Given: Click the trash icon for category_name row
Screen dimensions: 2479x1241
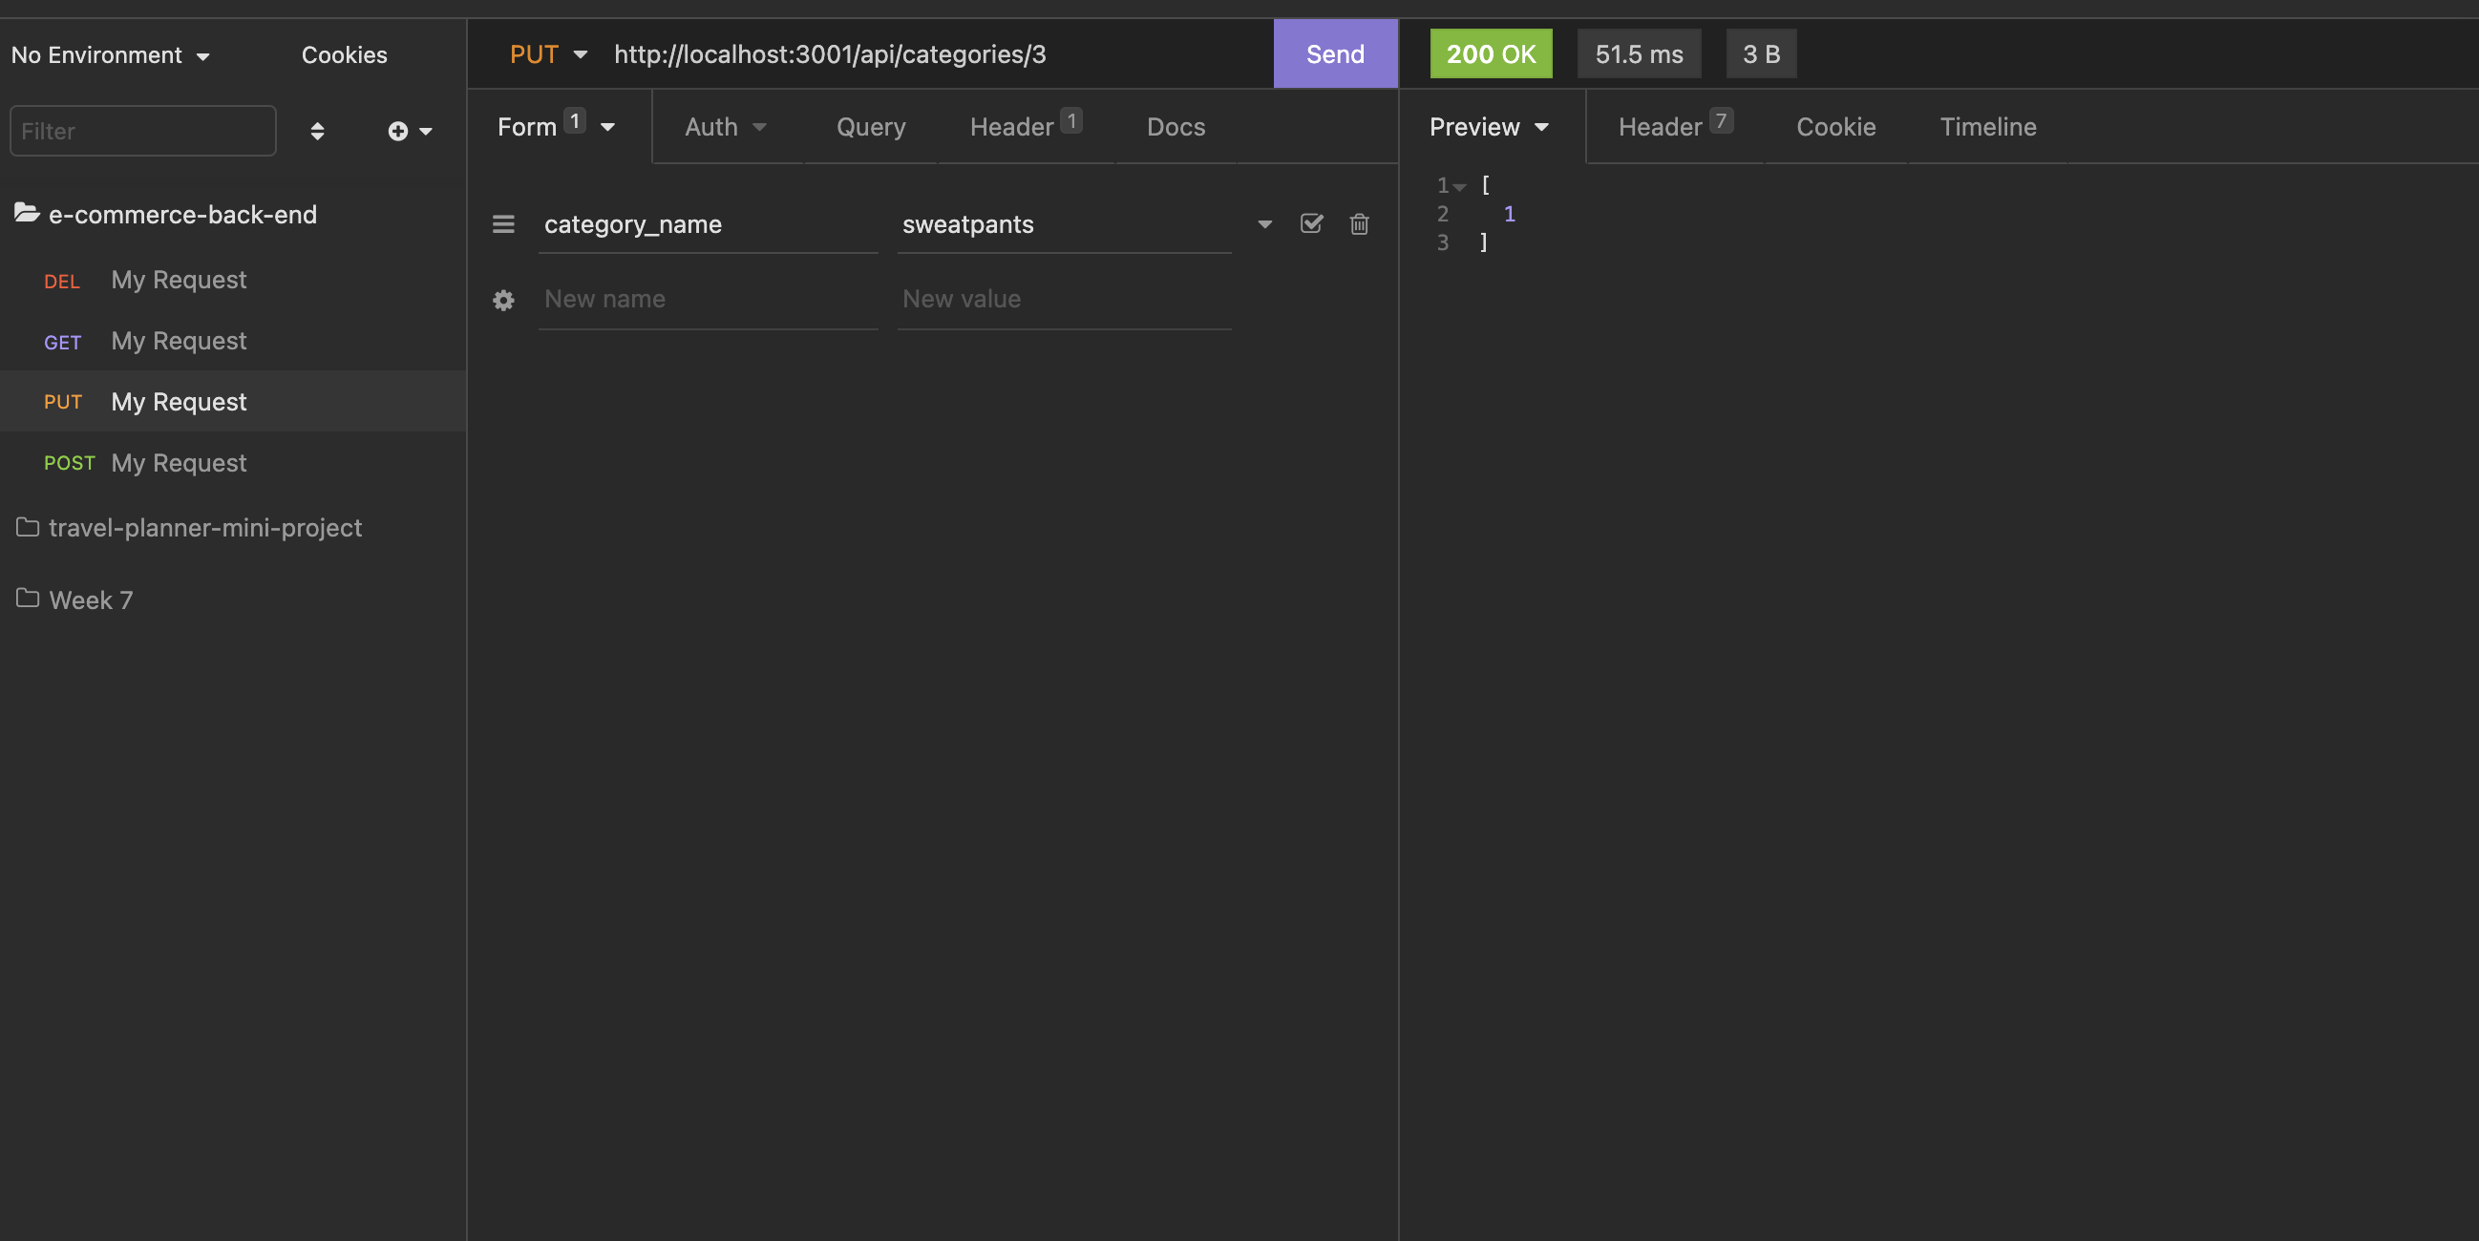Looking at the screenshot, I should coord(1359,224).
